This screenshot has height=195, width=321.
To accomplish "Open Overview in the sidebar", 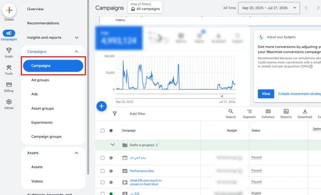I will pyautogui.click(x=35, y=9).
